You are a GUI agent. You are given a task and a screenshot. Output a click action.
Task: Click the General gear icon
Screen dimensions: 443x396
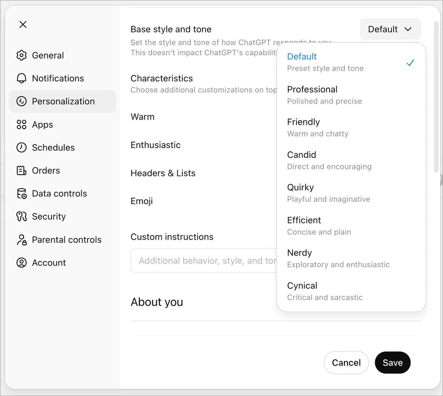tap(21, 55)
